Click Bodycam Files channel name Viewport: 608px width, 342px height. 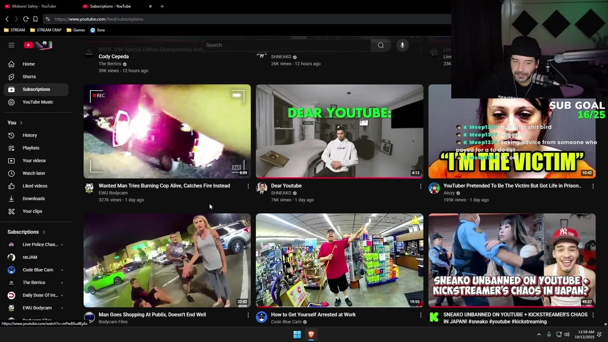(113, 322)
